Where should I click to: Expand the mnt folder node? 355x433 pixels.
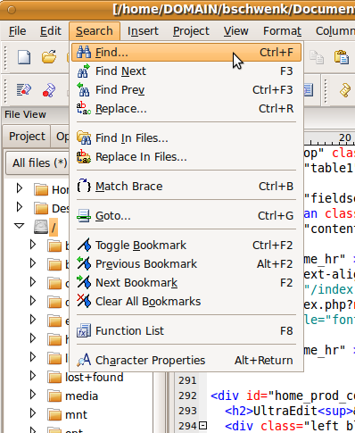[33, 413]
